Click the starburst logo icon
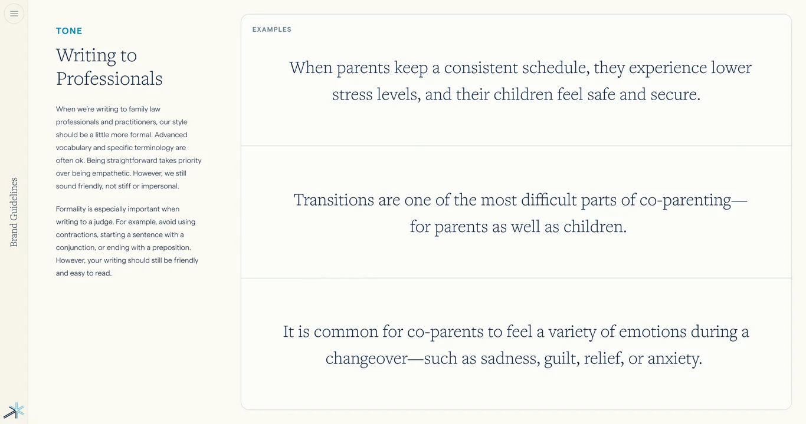Image resolution: width=806 pixels, height=424 pixels. point(14,410)
